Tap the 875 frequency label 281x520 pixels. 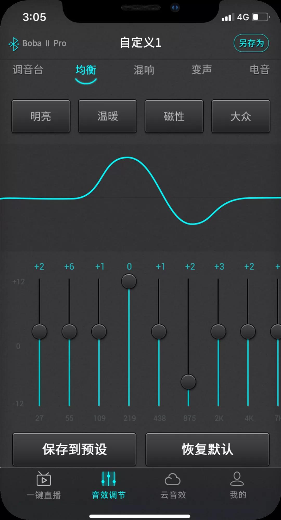click(x=189, y=418)
